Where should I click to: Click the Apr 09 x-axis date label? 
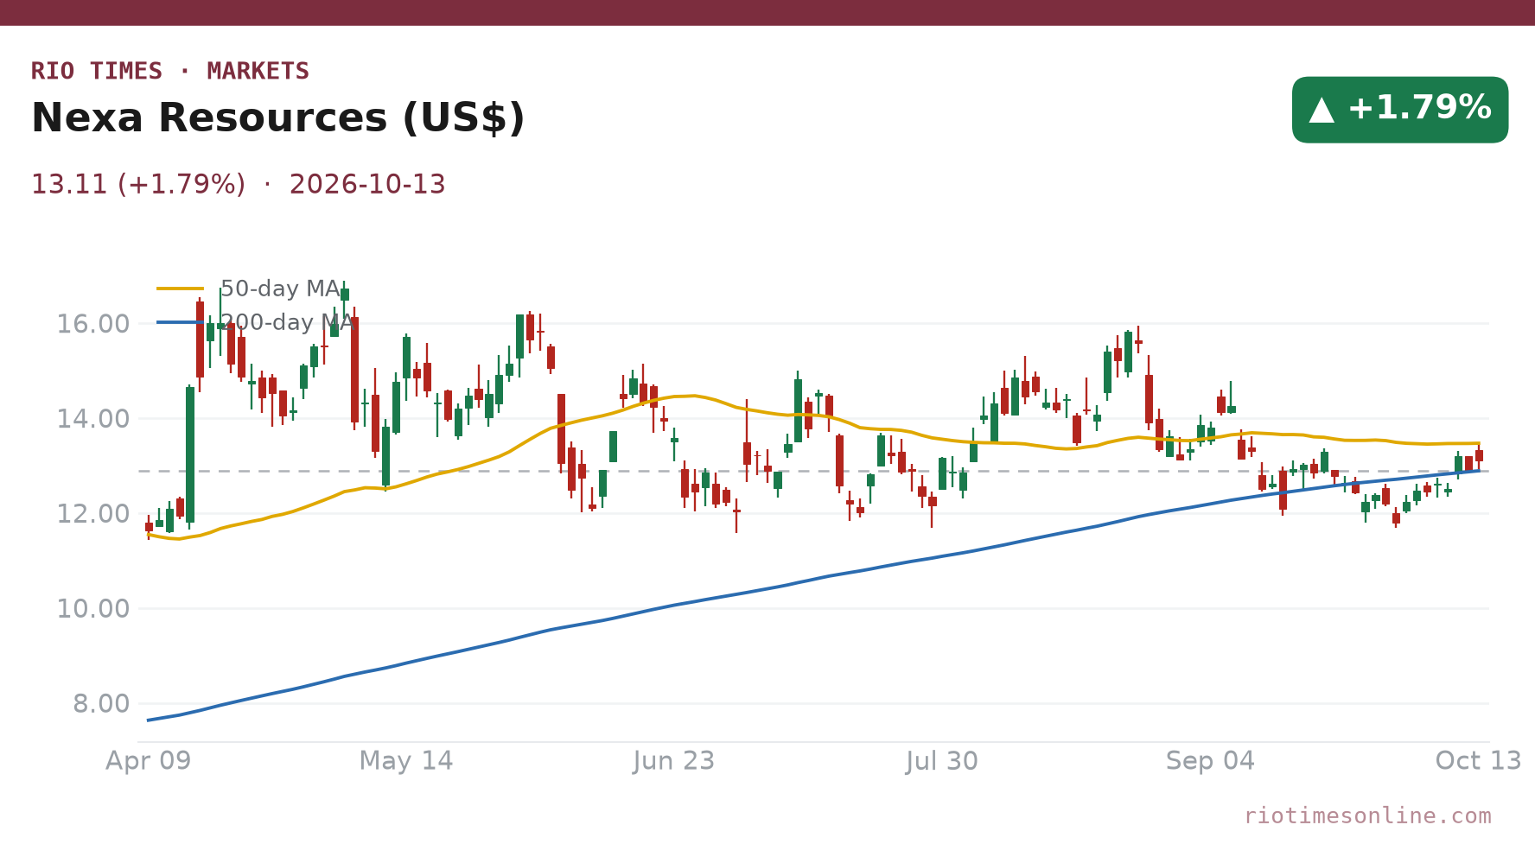point(148,761)
